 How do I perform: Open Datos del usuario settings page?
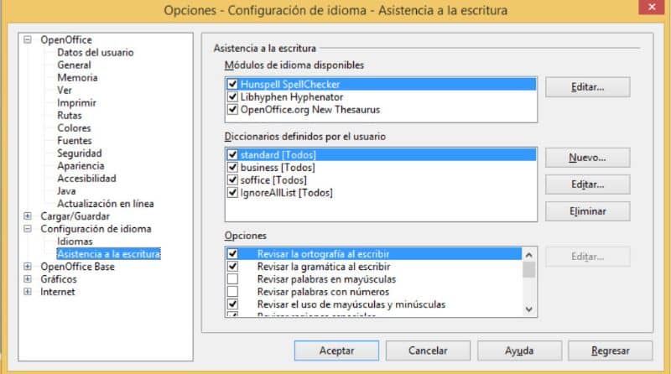pyautogui.click(x=95, y=53)
